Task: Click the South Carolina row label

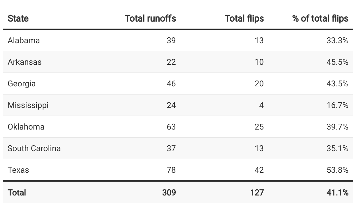Action: coord(34,148)
